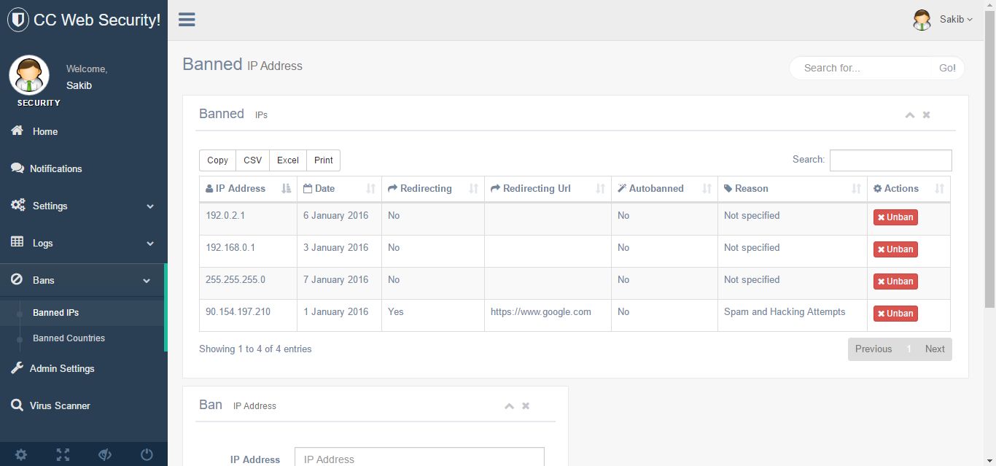Toggle the eye-slash visibility icon in sidebar footer
Screen dimensions: 996x466
(x=105, y=455)
